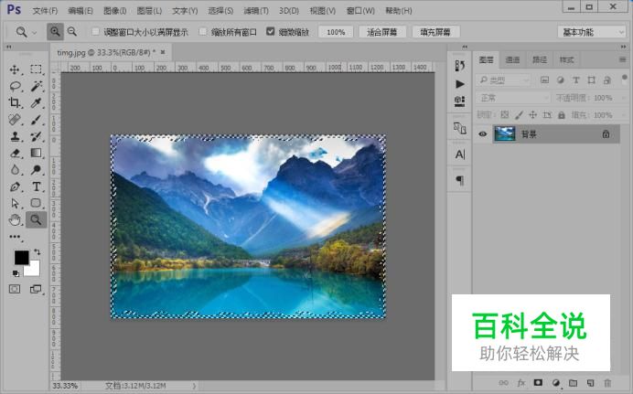Select the Zoom tool in toolbox
633x394 pixels.
pyautogui.click(x=36, y=219)
